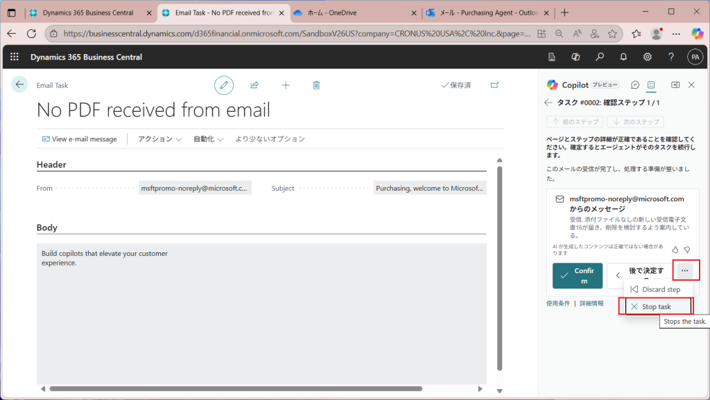Dock the Copilot pane with the panel icon
The width and height of the screenshot is (710, 400).
pos(675,85)
